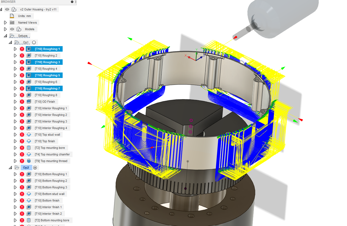Collapse the Setups tree node
The image size is (347, 226).
(x=5, y=36)
